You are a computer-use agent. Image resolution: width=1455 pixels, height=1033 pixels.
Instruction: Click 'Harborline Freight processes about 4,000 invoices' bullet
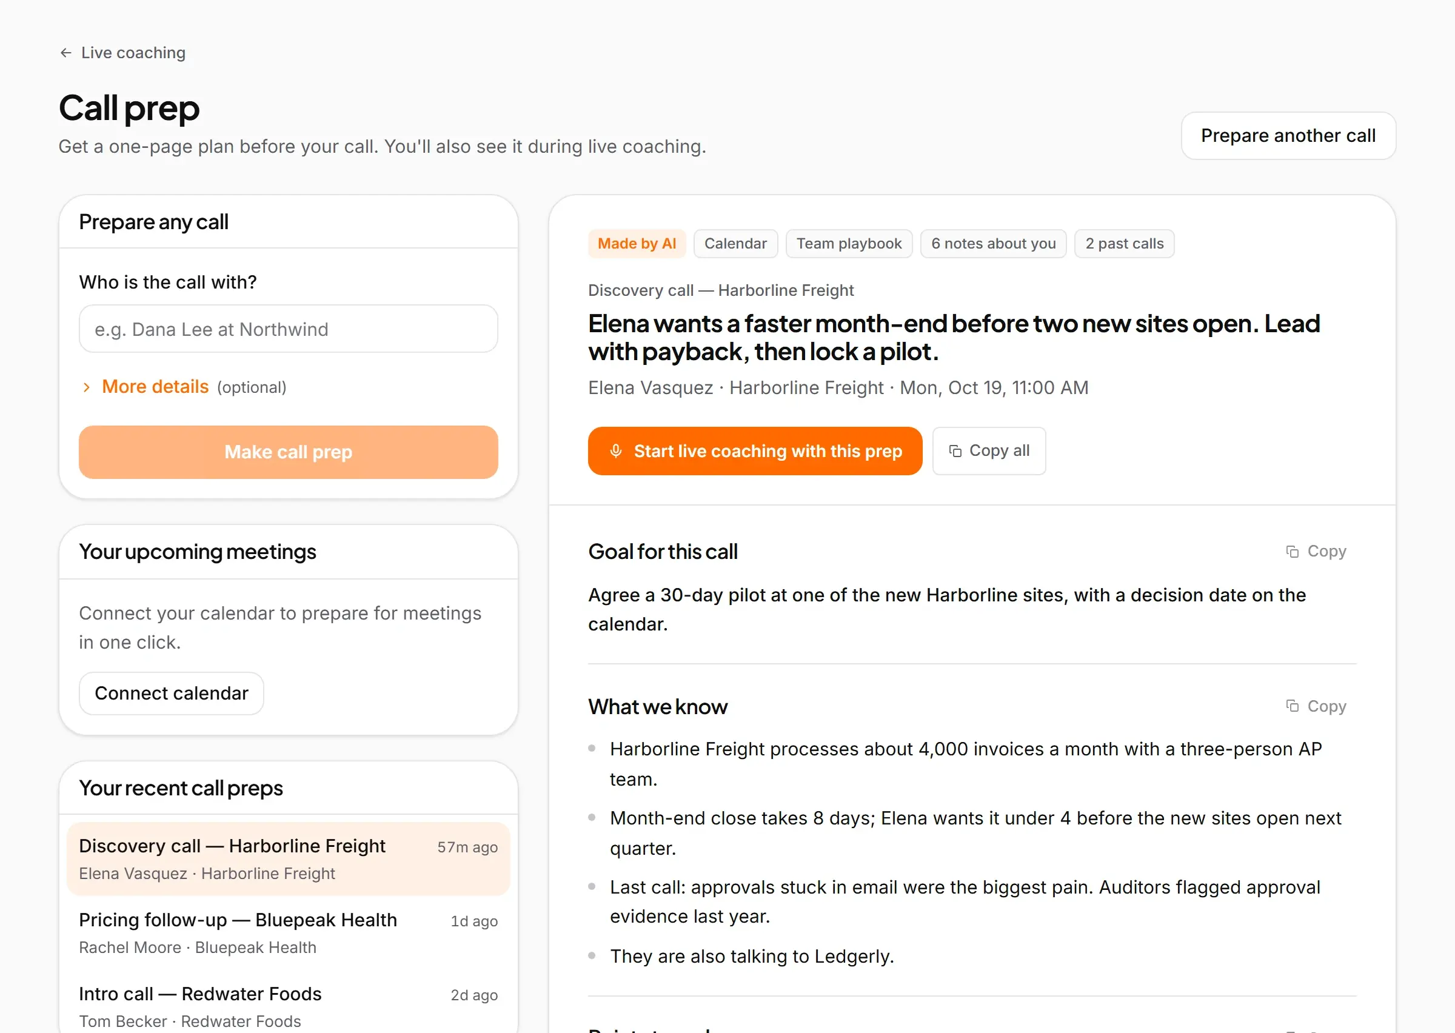tap(966, 764)
